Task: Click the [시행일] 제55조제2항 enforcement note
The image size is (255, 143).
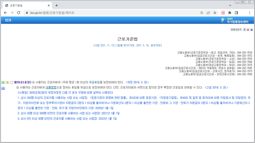Action: (x=66, y=93)
